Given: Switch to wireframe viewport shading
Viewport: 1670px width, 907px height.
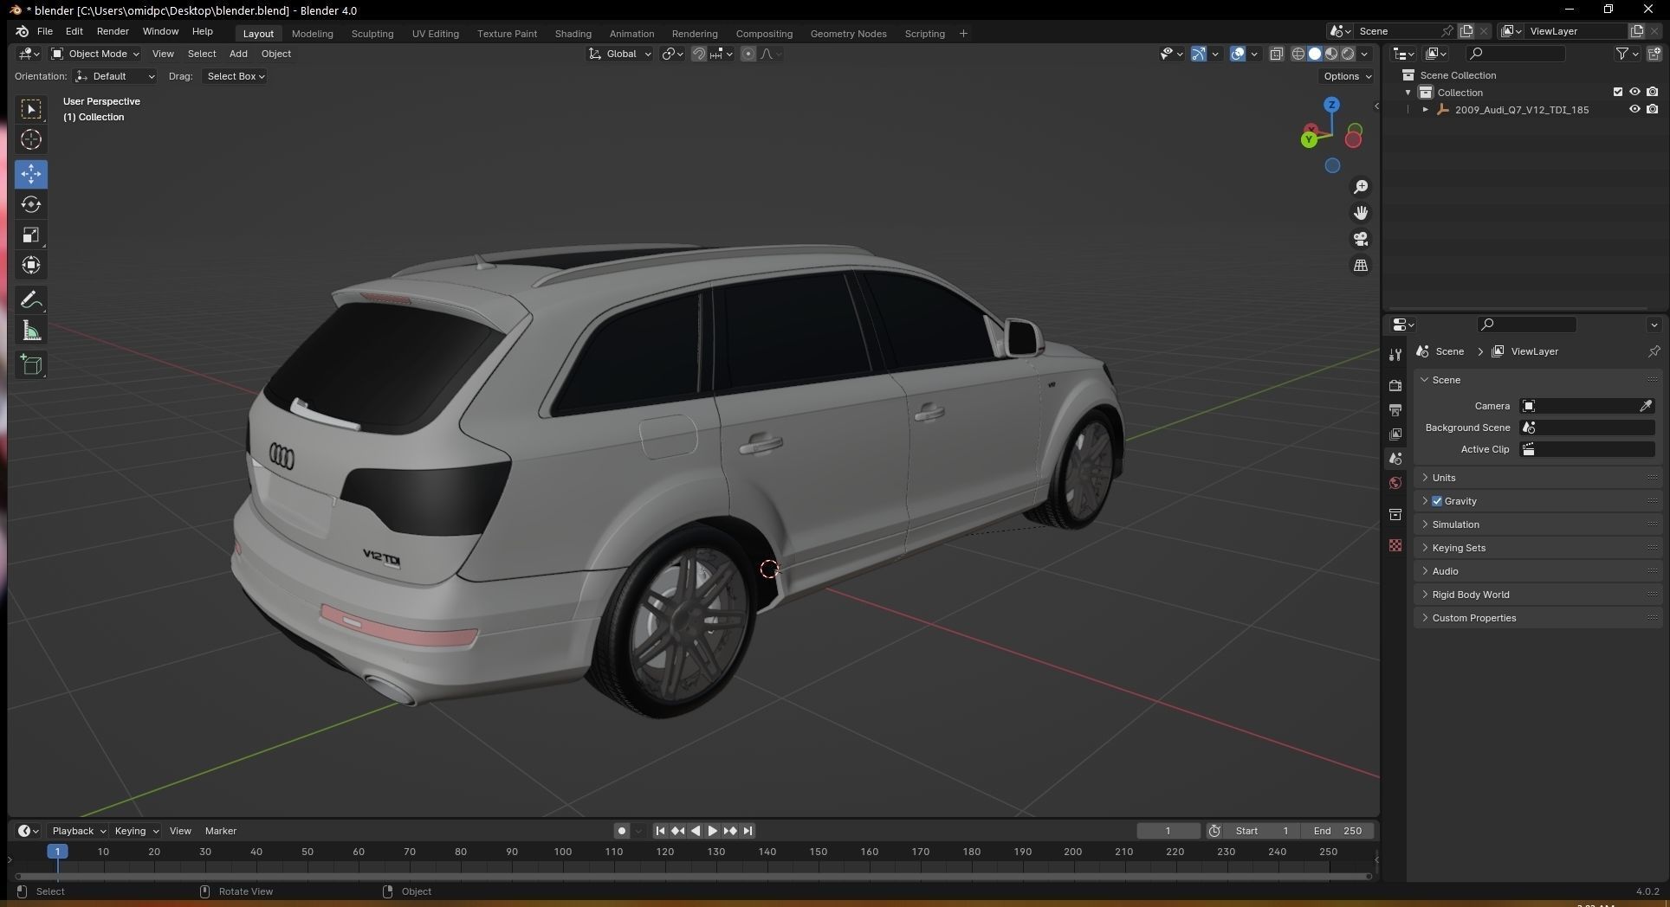Looking at the screenshot, I should click(1298, 54).
